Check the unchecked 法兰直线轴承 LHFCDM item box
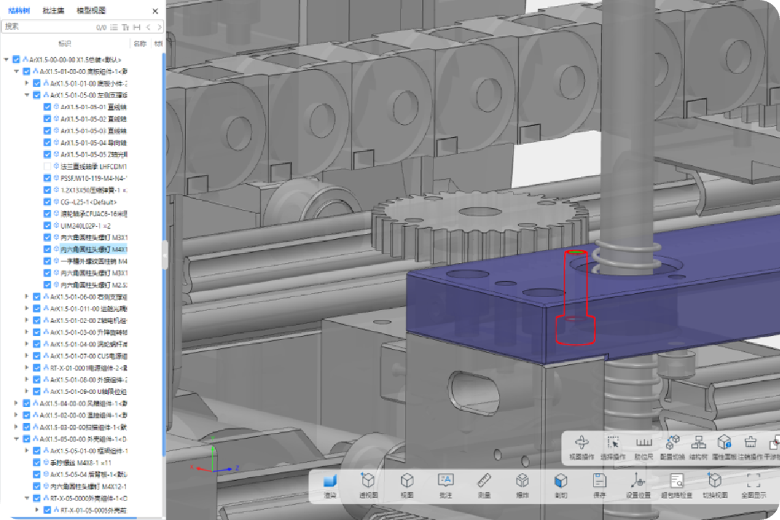The height and width of the screenshot is (520, 780). 47,166
